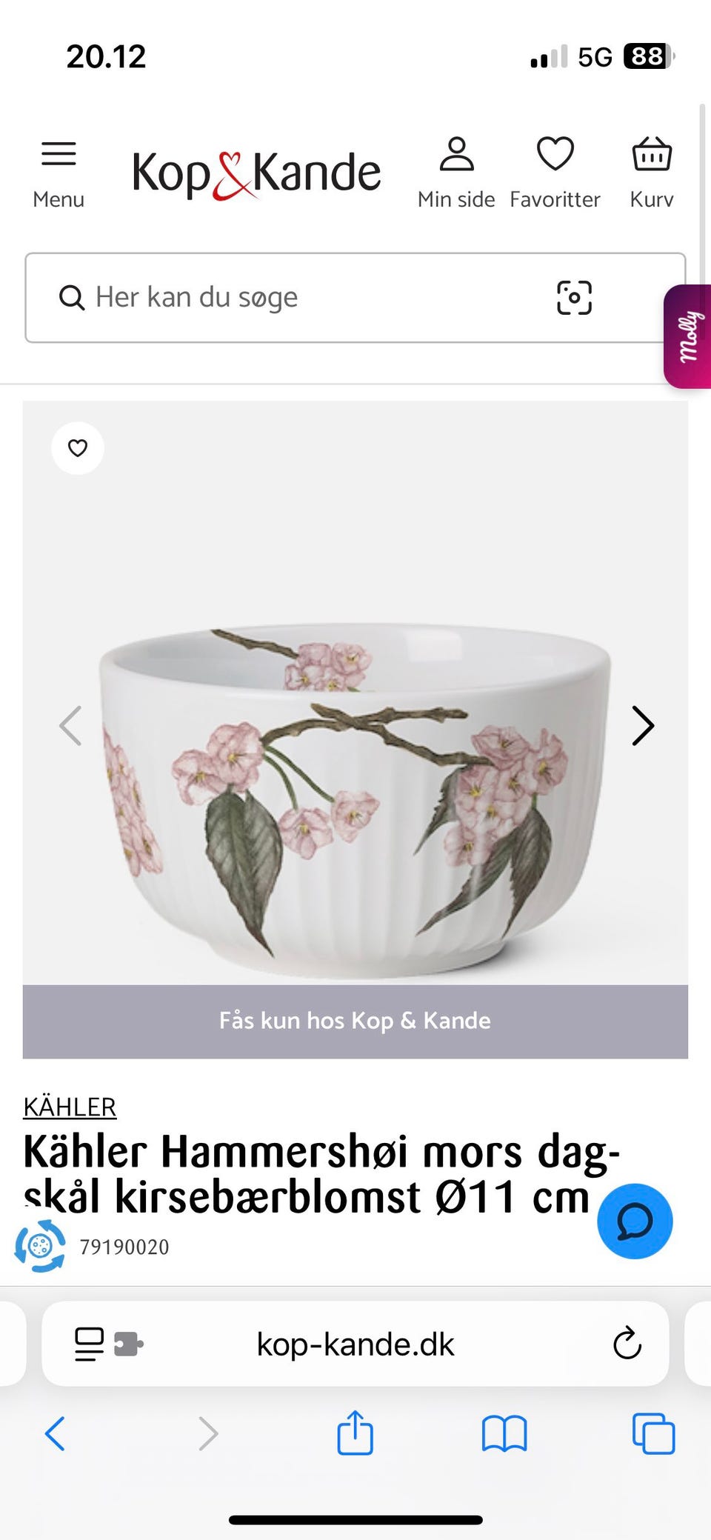Open cookie settings icon beside item number

pos(40,1246)
